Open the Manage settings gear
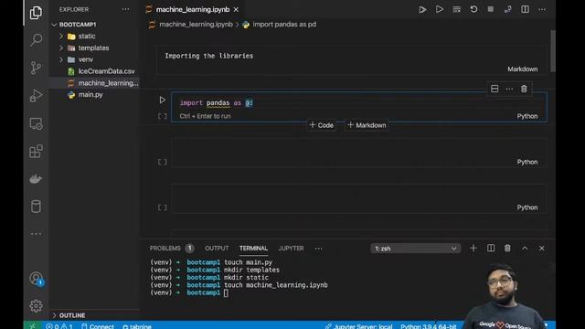Screen dimensions: 585x329 click(36, 306)
